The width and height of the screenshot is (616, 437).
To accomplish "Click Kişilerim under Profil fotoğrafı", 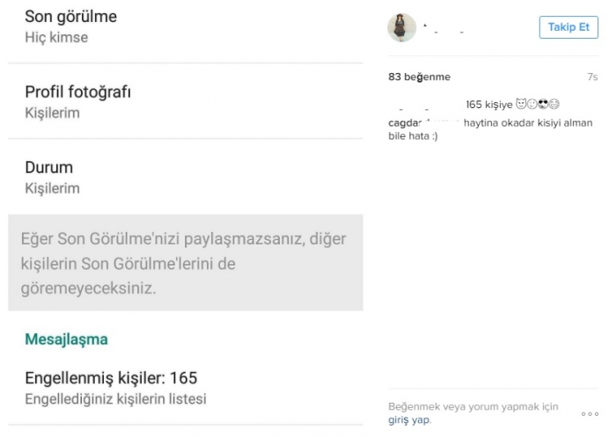I will [x=52, y=113].
